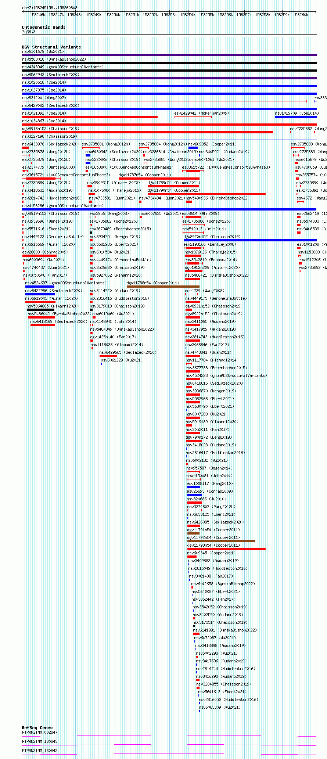The height and width of the screenshot is (759, 327).
Task: Click nsv6429665 (Sedlazeck2020) label
Action: 128,352
